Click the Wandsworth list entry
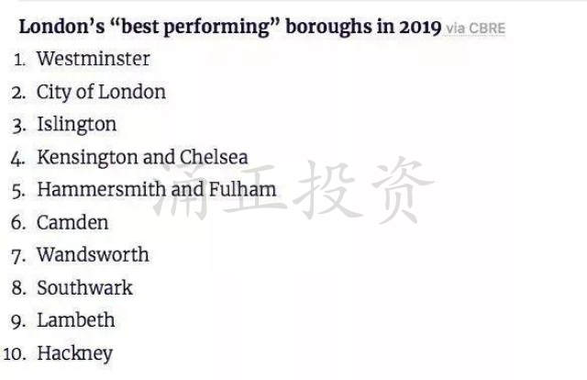 [93, 255]
